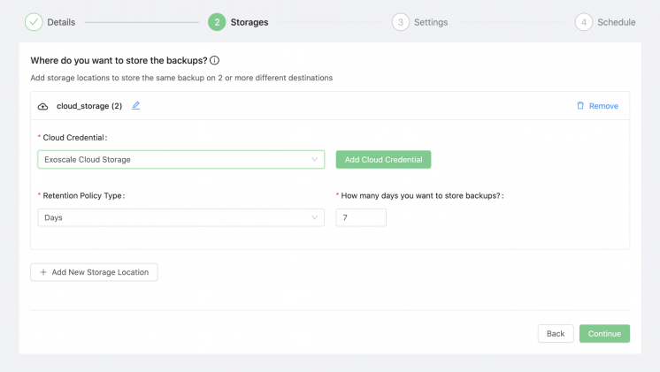Open the Cloud Credential dropdown
The width and height of the screenshot is (660, 372).
180,160
